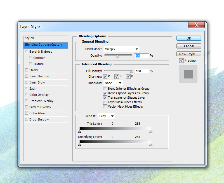Click the Opacity slider handle
224x183 pixels.
click(117, 56)
